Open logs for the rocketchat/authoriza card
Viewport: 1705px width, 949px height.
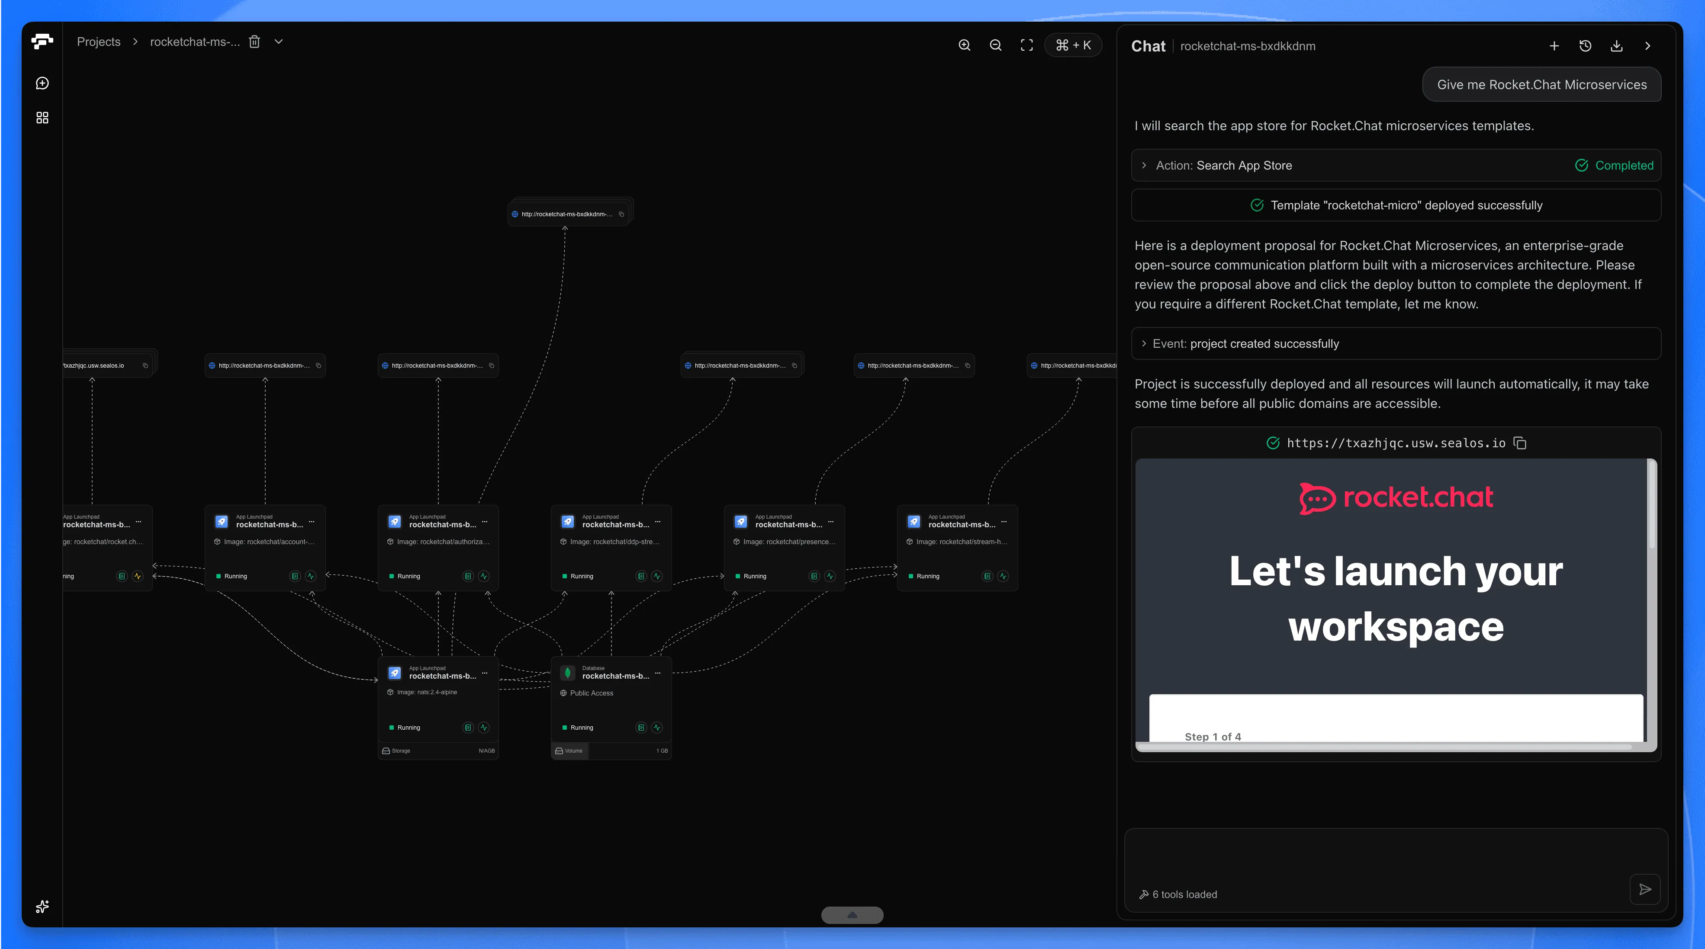tap(468, 577)
